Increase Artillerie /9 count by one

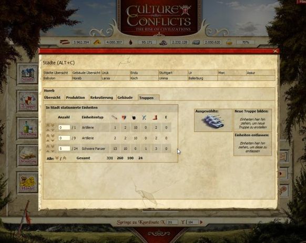click(48, 140)
